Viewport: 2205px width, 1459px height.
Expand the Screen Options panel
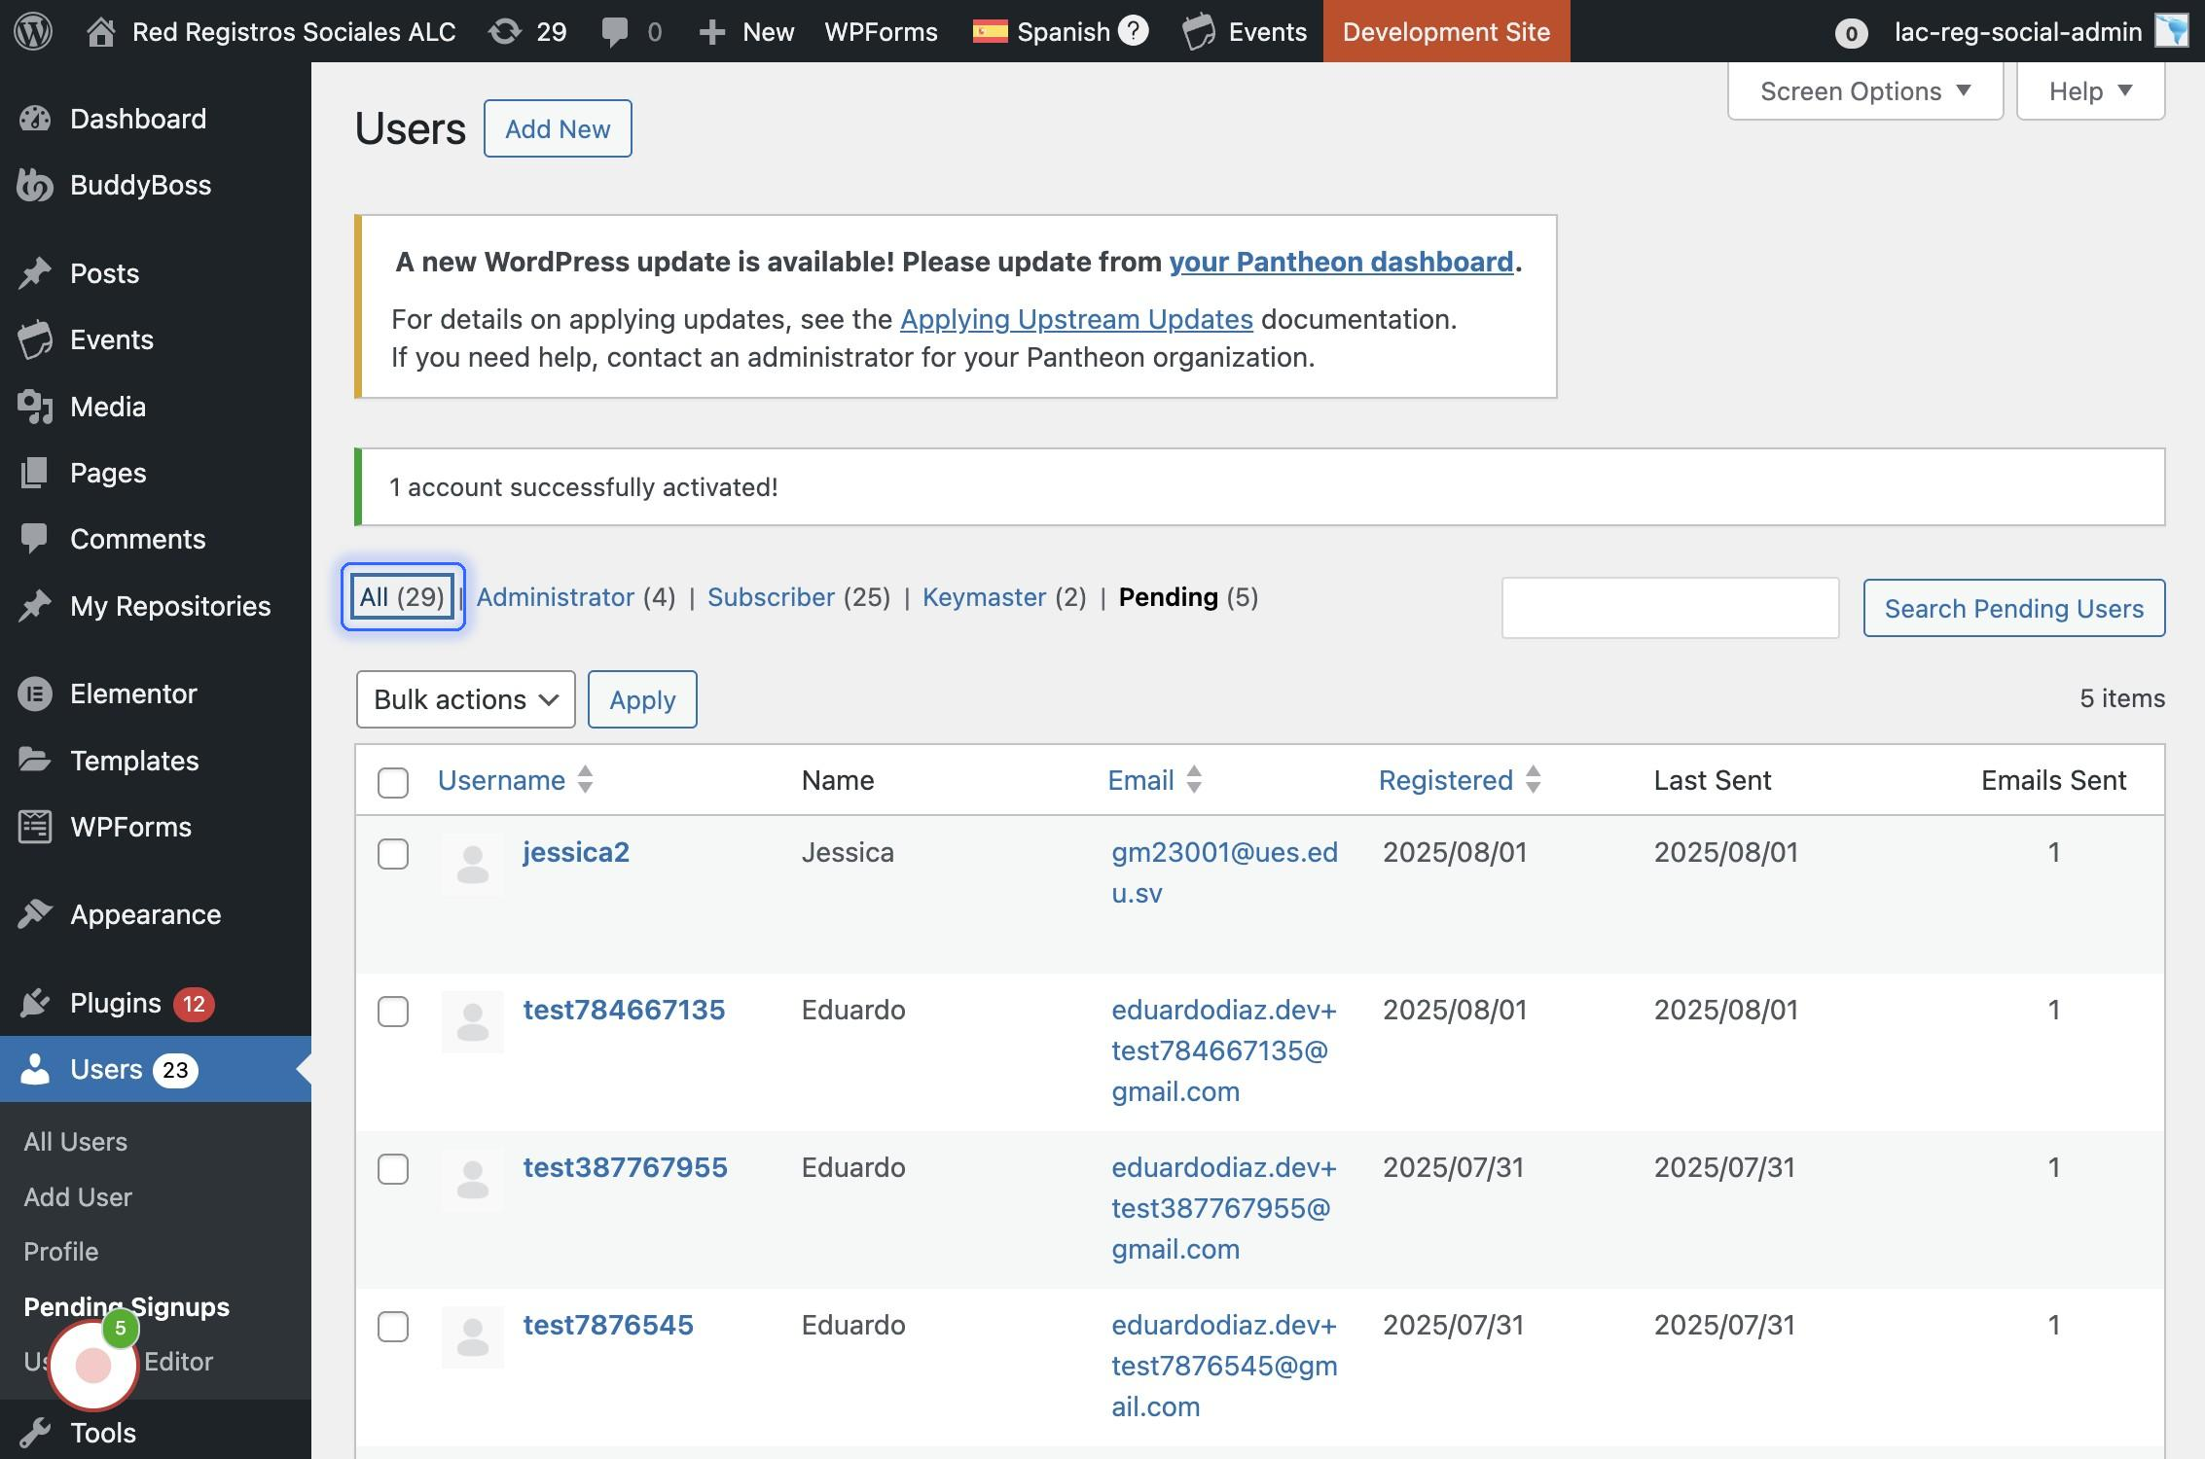[x=1864, y=91]
